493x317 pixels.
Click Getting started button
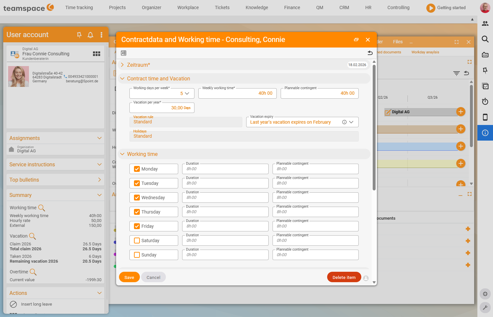(x=446, y=7)
